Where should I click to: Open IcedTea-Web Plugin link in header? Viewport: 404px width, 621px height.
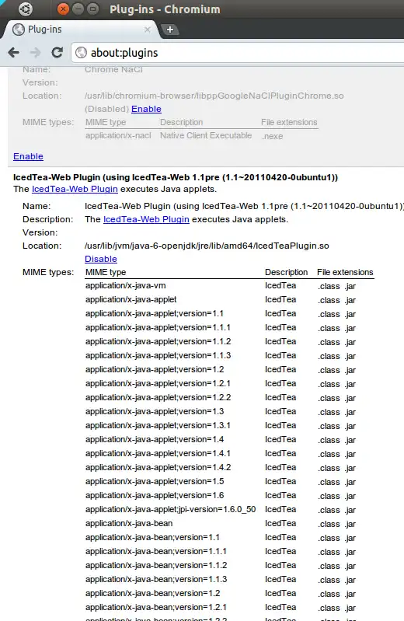point(75,189)
